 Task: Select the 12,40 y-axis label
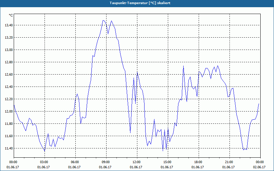[x=9, y=87]
